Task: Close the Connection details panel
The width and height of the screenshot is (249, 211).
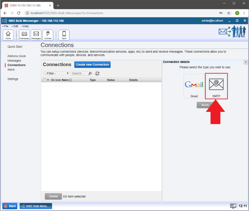Action: [x=246, y=62]
